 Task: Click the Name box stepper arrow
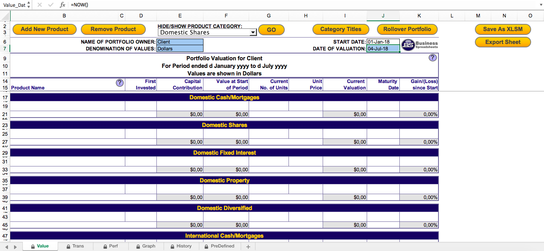(x=28, y=5)
